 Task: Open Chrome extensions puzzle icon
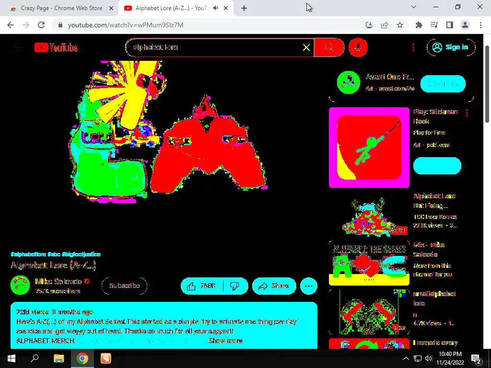pyautogui.click(x=419, y=25)
